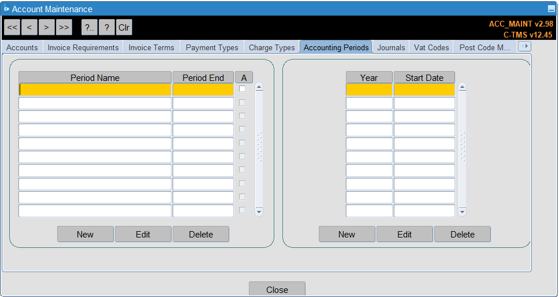This screenshot has width=559, height=297.
Task: Expand hidden tabs with tab scroll arrows
Action: pos(525,46)
